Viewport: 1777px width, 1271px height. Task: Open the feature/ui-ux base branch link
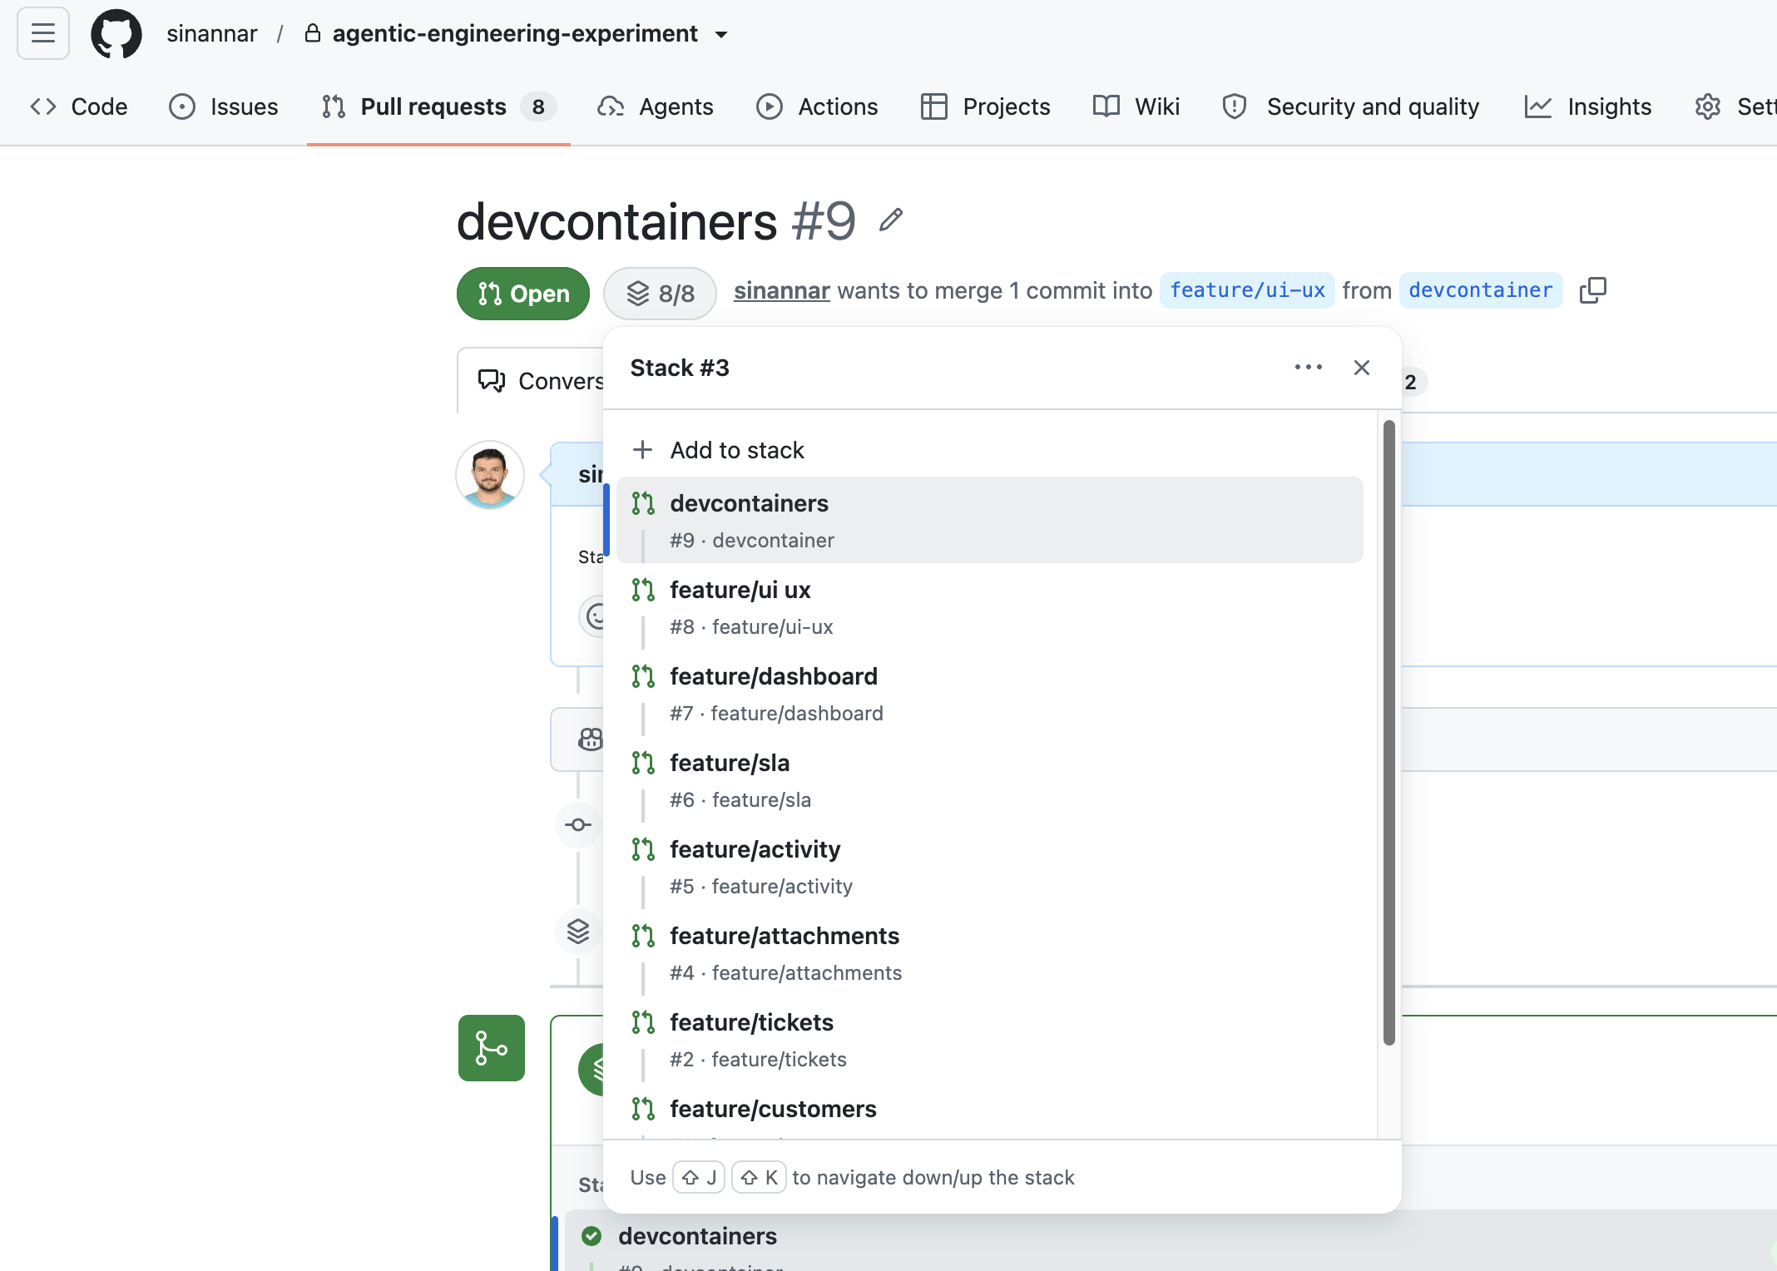[x=1247, y=290]
